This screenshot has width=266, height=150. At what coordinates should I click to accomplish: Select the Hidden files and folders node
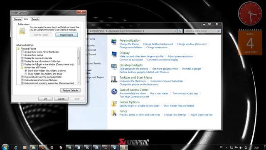click(x=35, y=67)
